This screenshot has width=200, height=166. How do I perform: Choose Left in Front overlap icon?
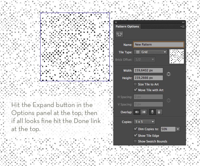tap(137, 112)
